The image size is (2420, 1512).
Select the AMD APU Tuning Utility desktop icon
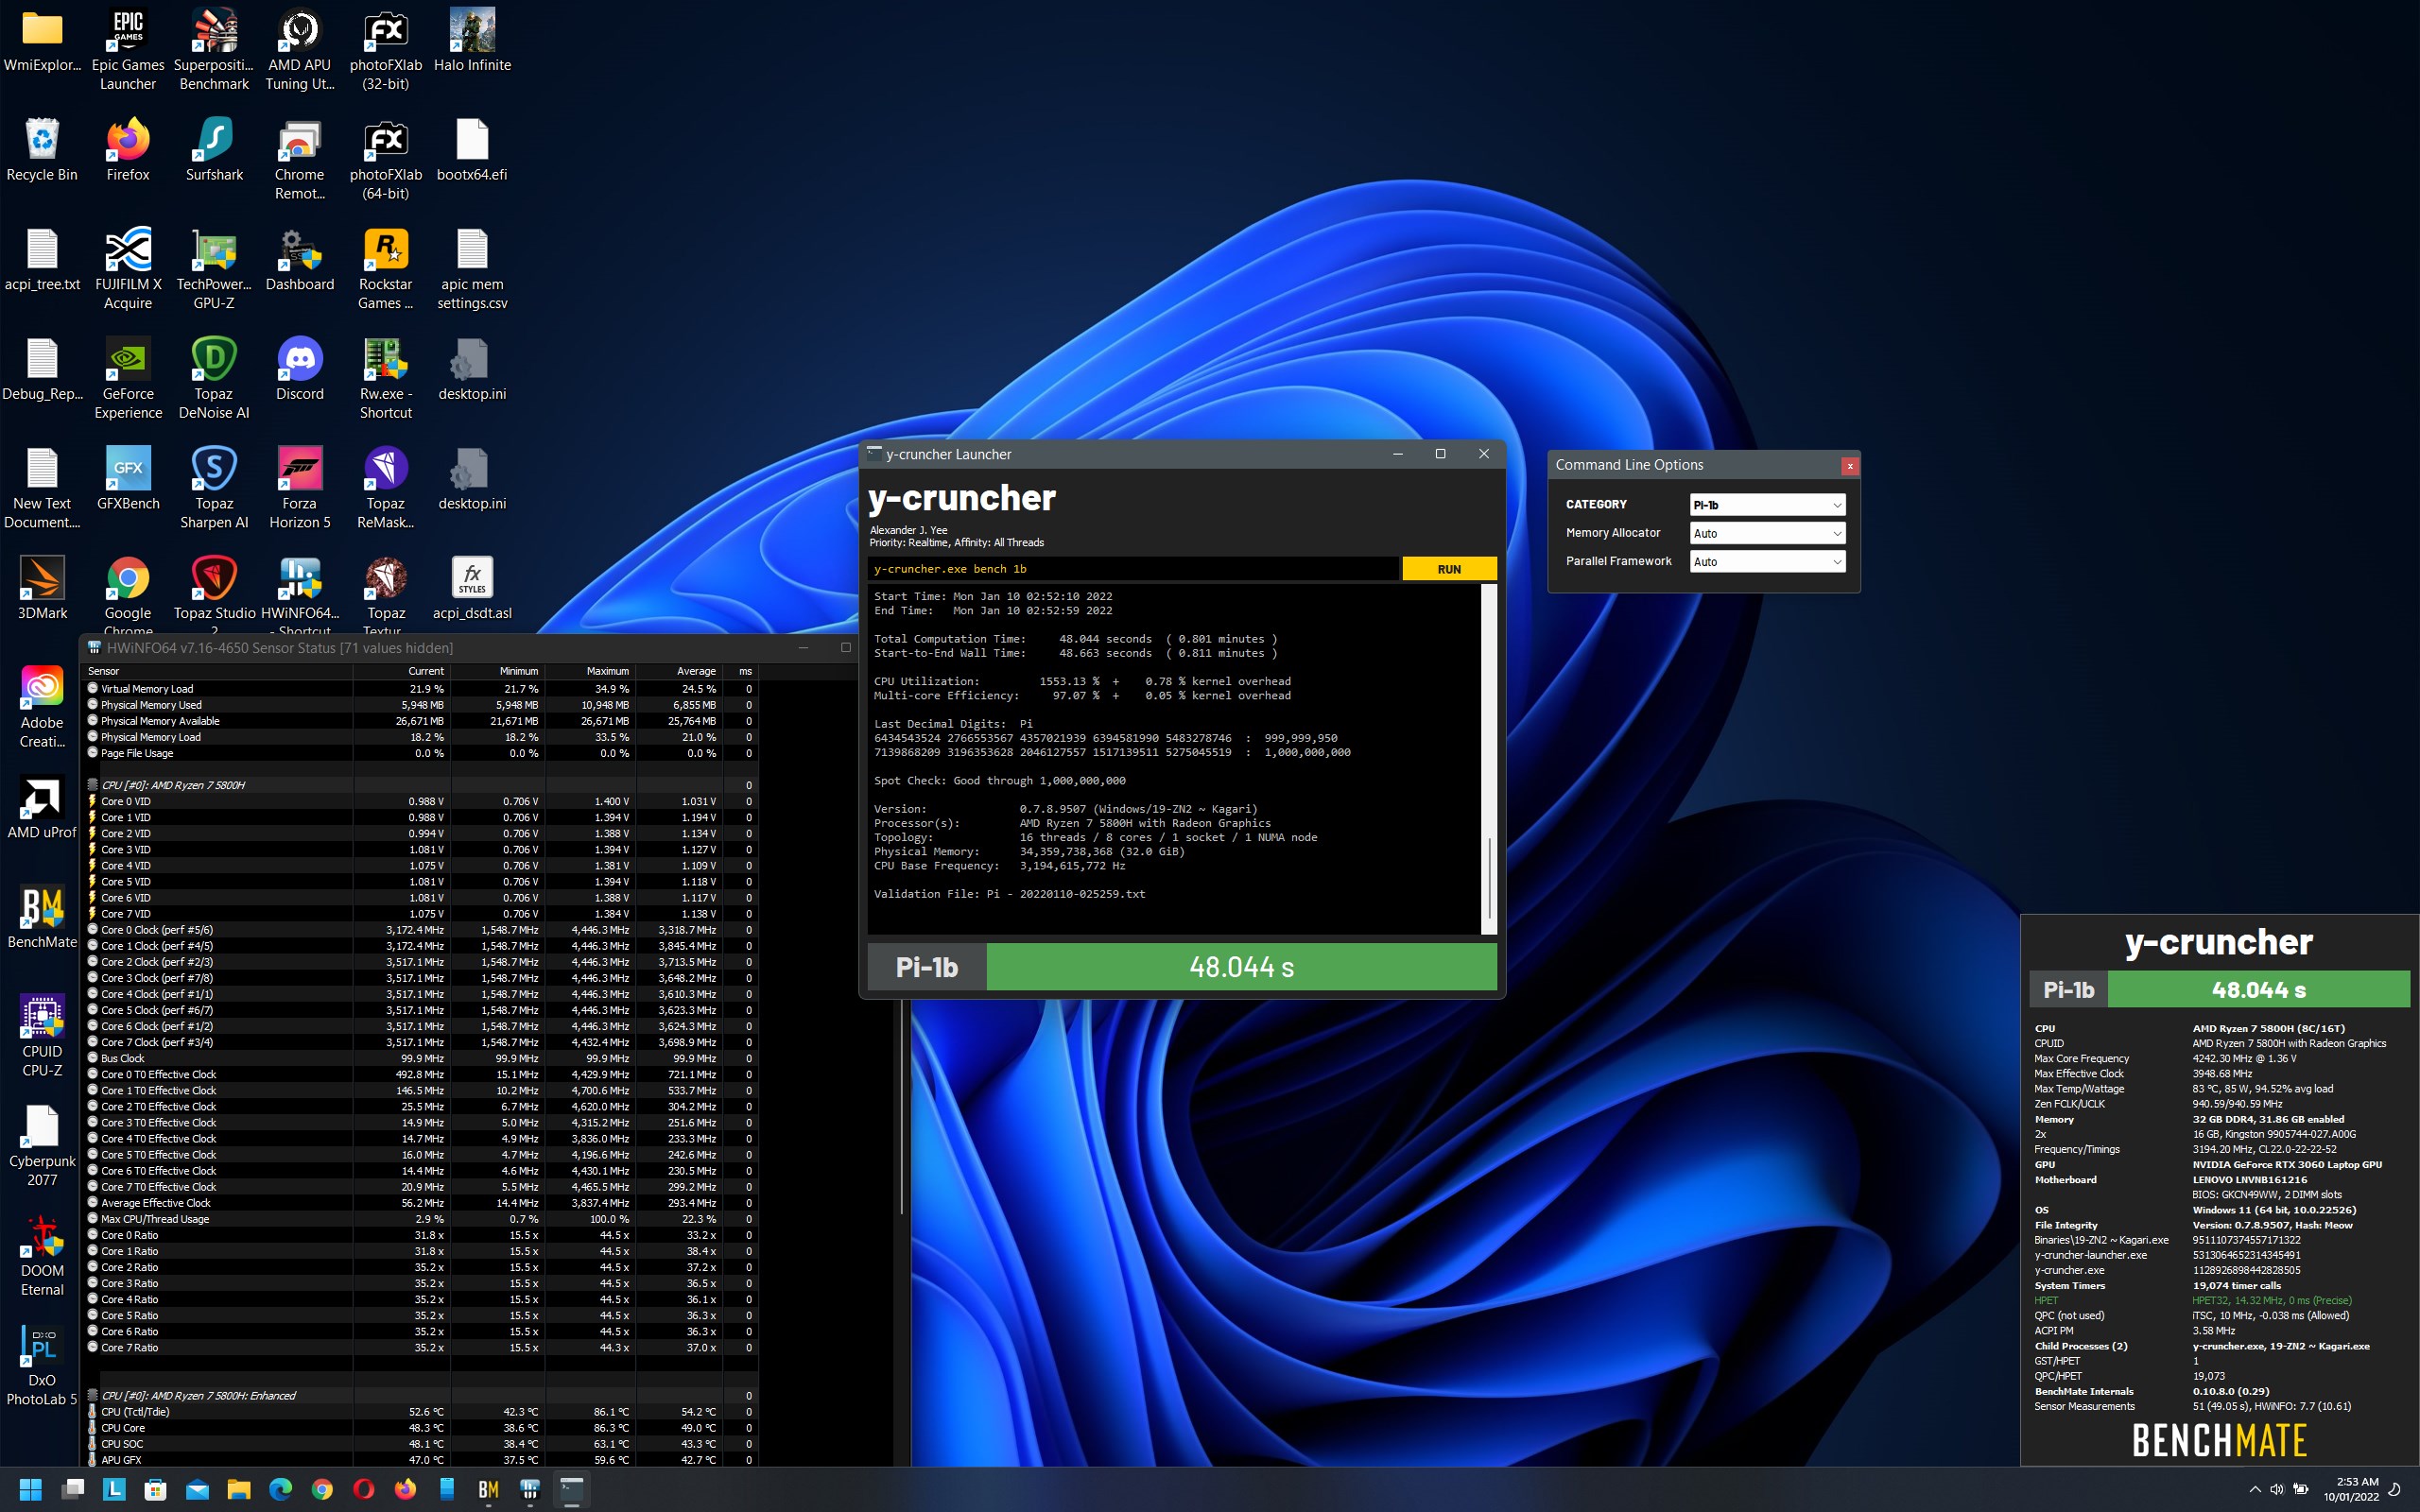pyautogui.click(x=299, y=50)
